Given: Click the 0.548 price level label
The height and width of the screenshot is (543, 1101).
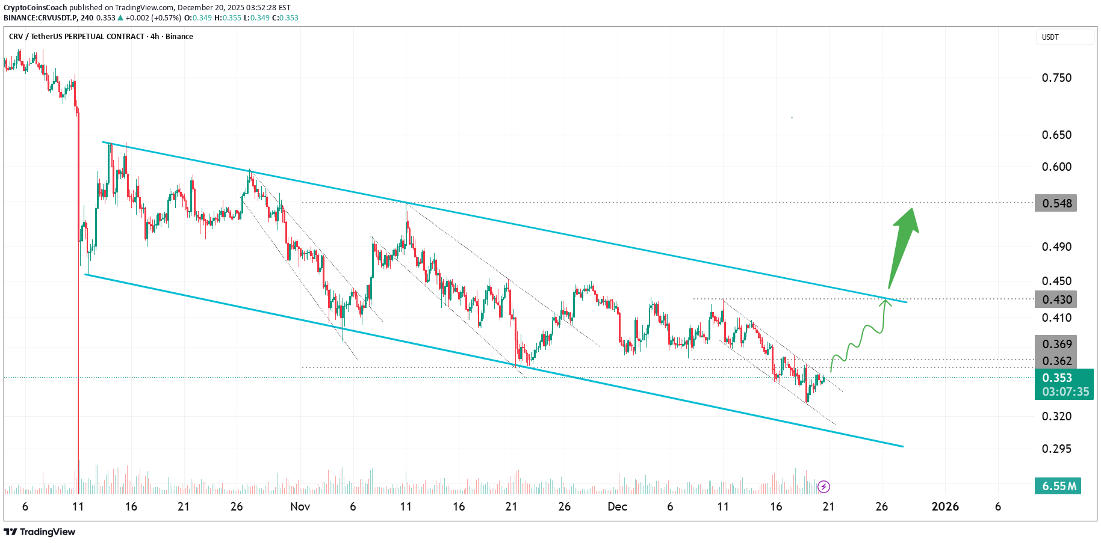Looking at the screenshot, I should [x=1056, y=203].
